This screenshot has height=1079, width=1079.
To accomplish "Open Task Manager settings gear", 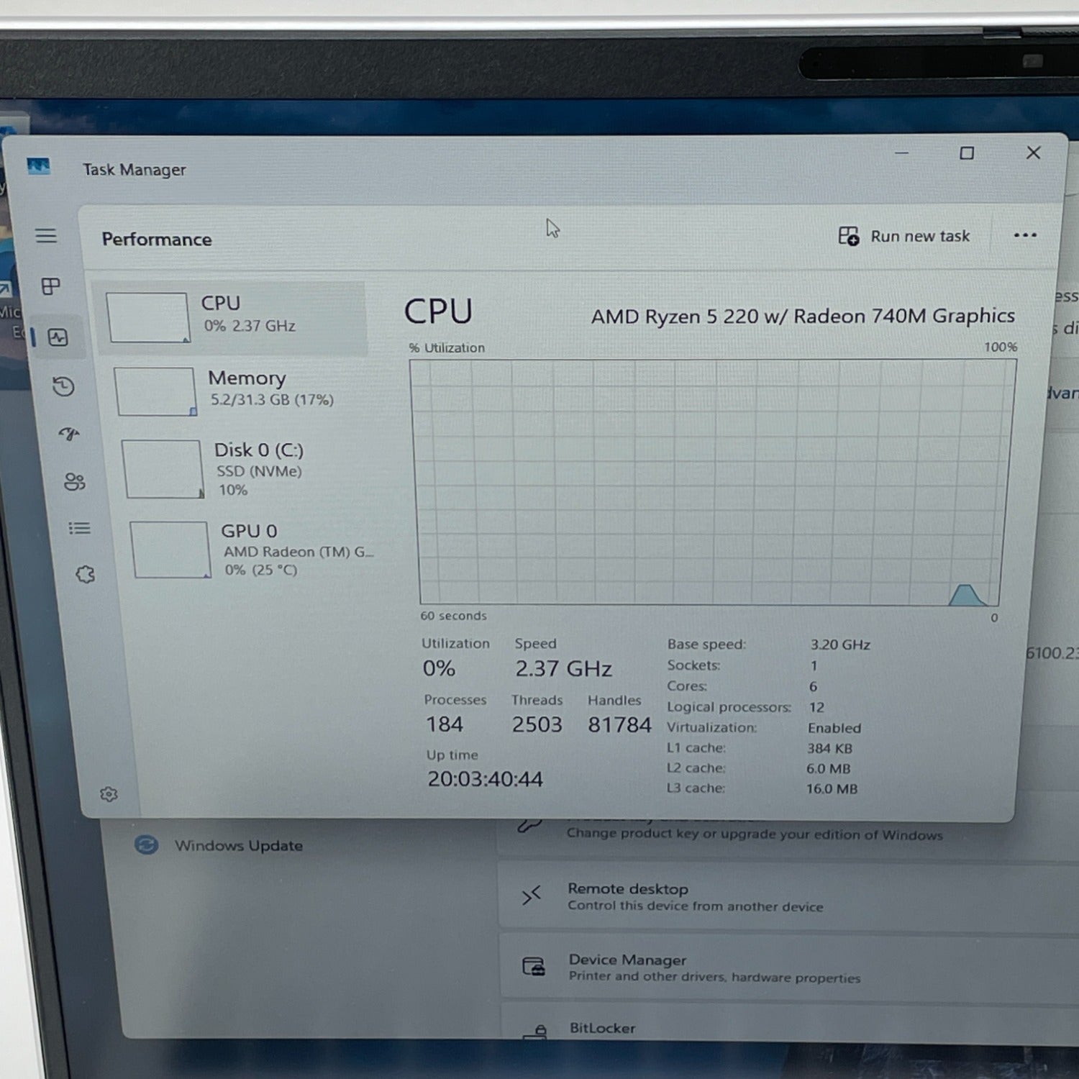I will coord(109,794).
